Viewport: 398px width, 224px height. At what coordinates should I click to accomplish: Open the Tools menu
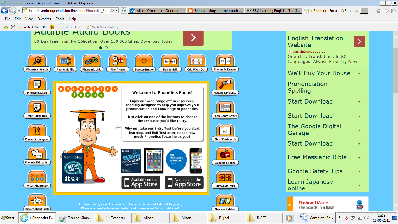tap(60, 19)
